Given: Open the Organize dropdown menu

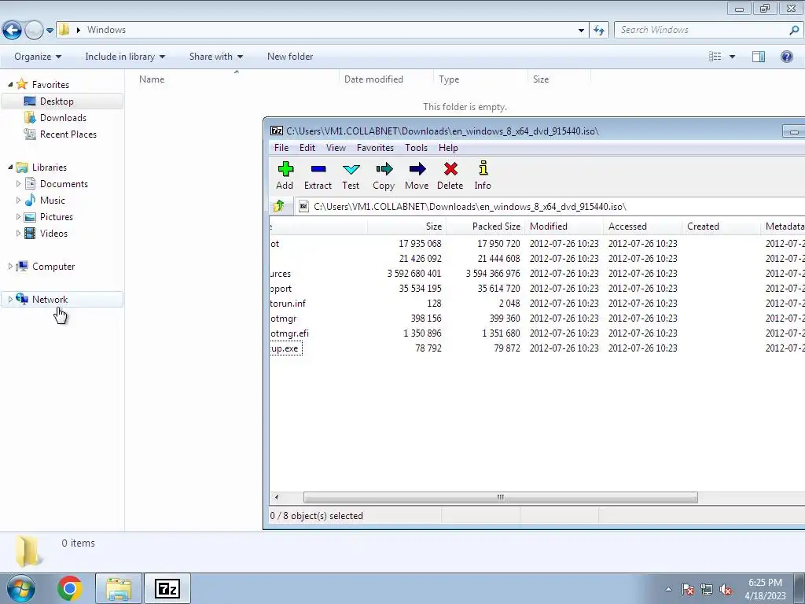Looking at the screenshot, I should pyautogui.click(x=38, y=57).
